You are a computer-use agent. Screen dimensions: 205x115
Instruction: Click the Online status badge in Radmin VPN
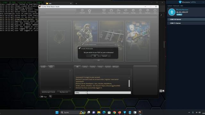pos(179,15)
